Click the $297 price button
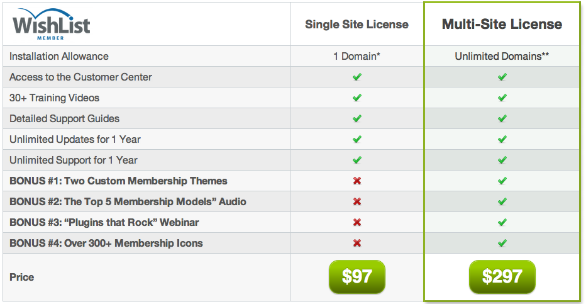 pyautogui.click(x=502, y=277)
